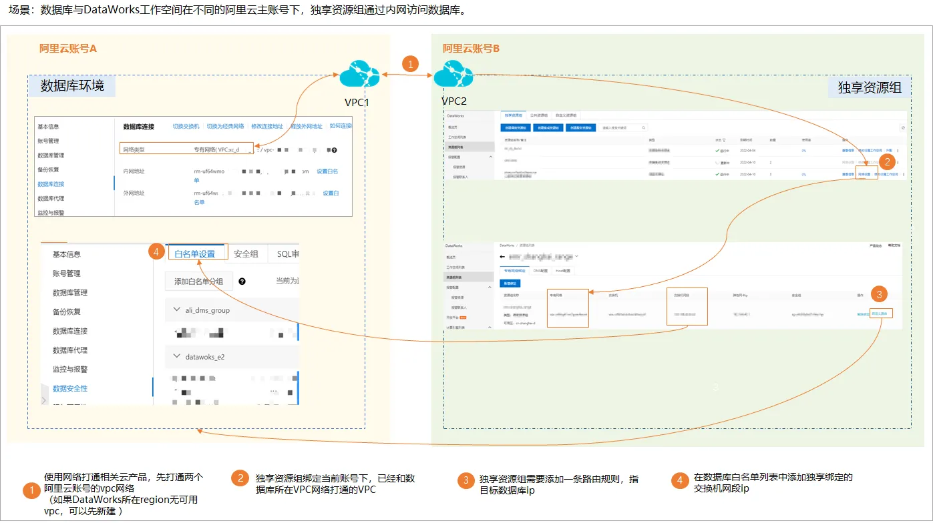933x523 pixels.
Task: Select 备份恢复 in lower database sidebar
Action: click(x=67, y=312)
